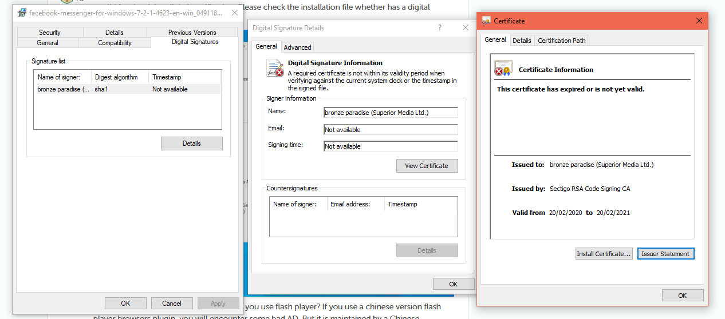Click the 'Not available' timestamp cell in signature row
The height and width of the screenshot is (319, 725).
(170, 89)
